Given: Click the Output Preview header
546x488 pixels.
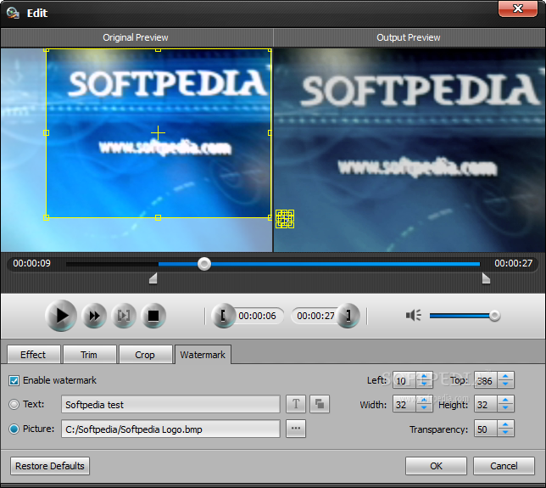Looking at the screenshot, I should pos(409,37).
